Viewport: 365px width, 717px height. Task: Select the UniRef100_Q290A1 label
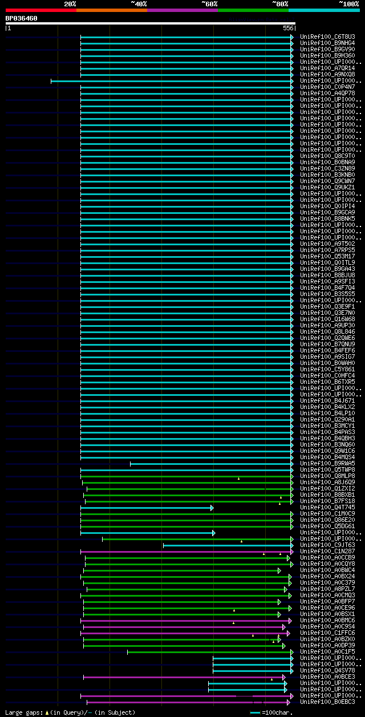click(x=327, y=419)
